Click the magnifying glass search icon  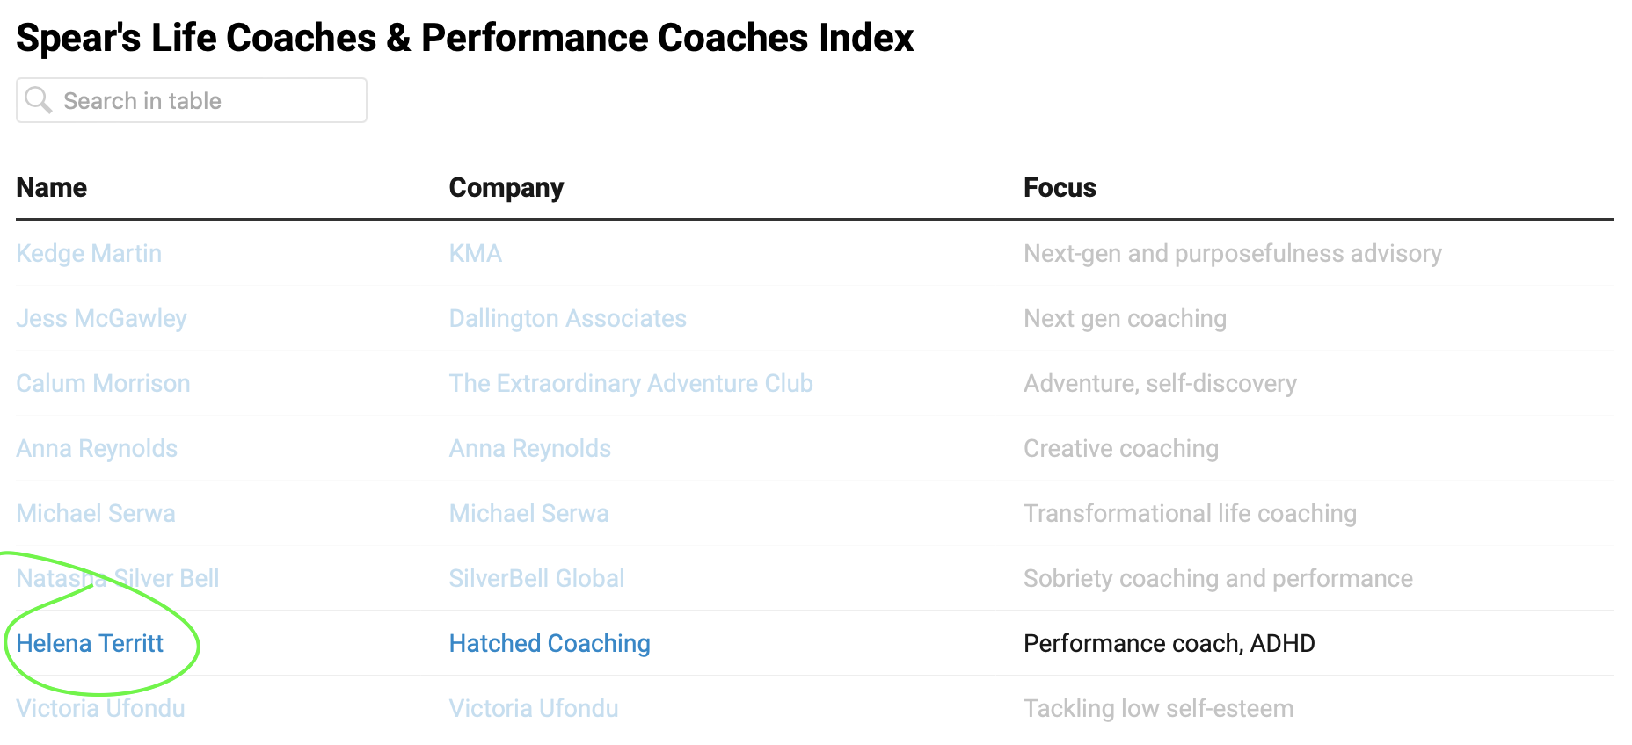tap(38, 100)
